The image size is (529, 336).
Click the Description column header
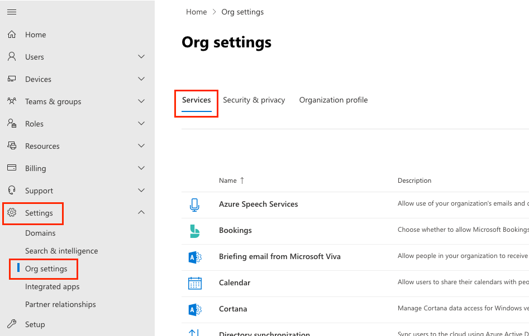(x=414, y=181)
